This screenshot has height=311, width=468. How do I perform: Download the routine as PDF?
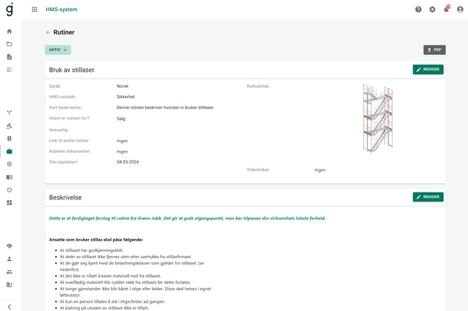434,50
